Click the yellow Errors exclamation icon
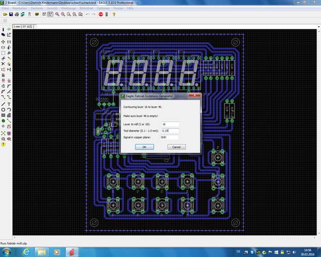Viewport: 321px width, 257px height. pos(3,144)
